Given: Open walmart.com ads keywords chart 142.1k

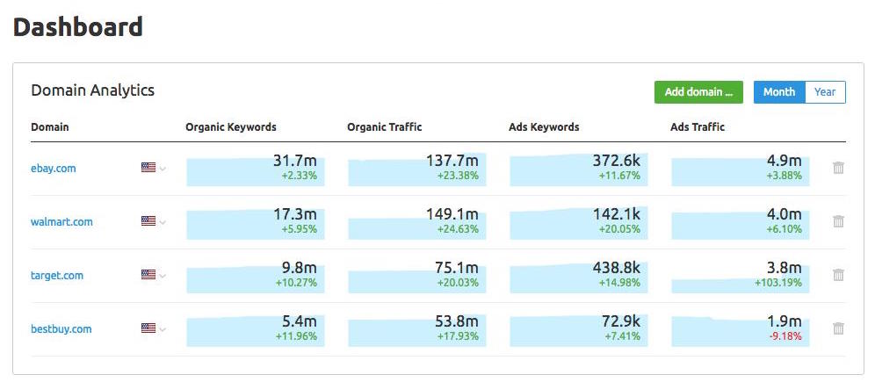Looking at the screenshot, I should coord(579,223).
